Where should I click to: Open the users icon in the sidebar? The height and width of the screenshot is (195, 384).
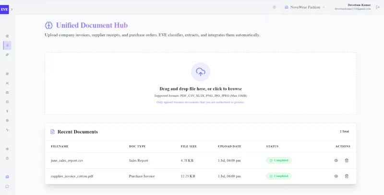pyautogui.click(x=7, y=83)
